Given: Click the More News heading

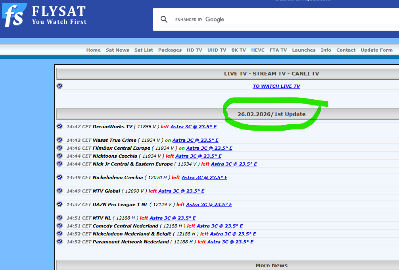Looking at the screenshot, I should (x=272, y=265).
